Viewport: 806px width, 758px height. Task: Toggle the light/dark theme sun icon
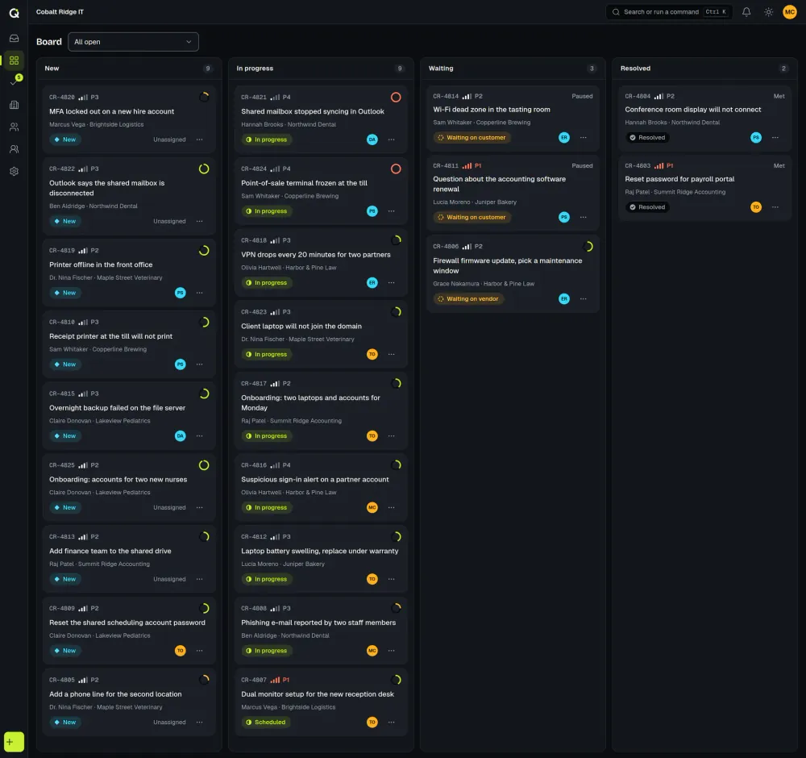768,12
